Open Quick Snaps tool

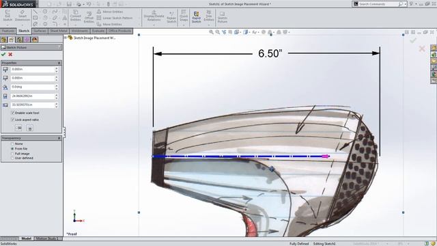coord(184,16)
